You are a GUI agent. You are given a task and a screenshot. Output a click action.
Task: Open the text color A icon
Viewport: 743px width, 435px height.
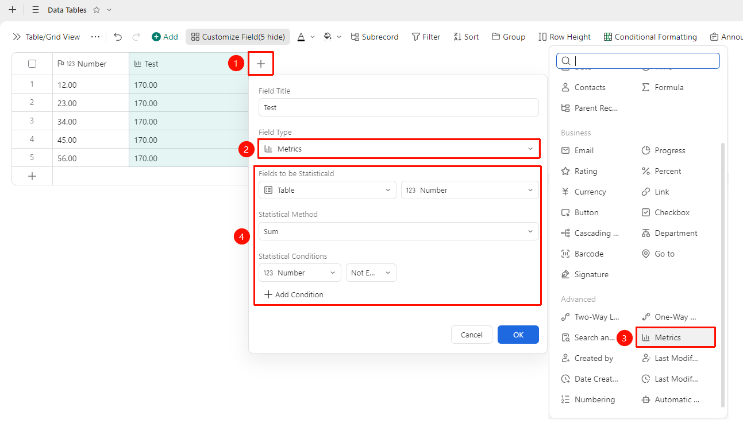pos(301,37)
